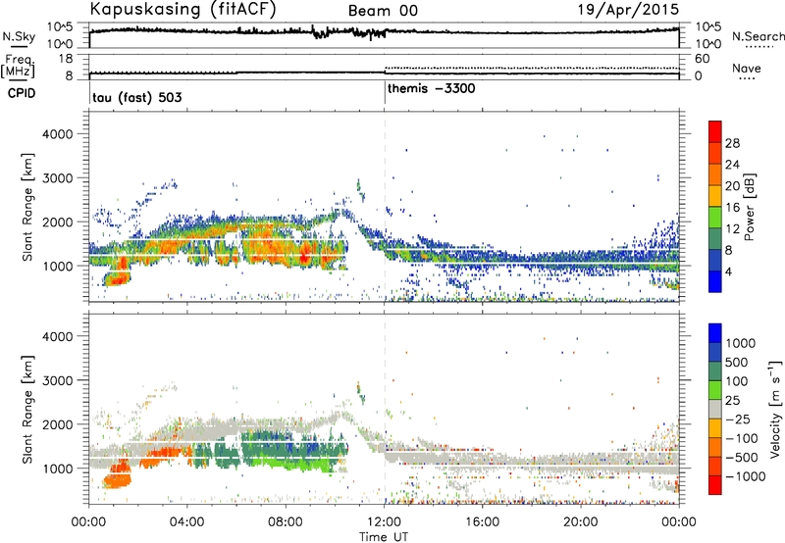Image resolution: width=785 pixels, height=543 pixels.
Task: Click the '20:00' time axis tick label
Action: coord(580,521)
